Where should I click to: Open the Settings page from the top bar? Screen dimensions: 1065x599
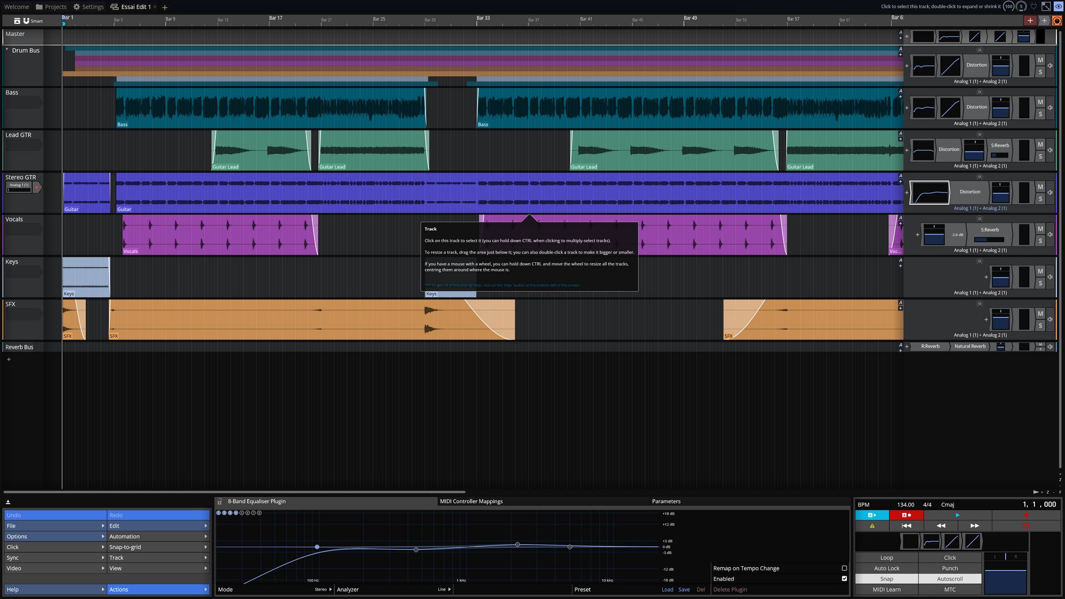(x=88, y=7)
